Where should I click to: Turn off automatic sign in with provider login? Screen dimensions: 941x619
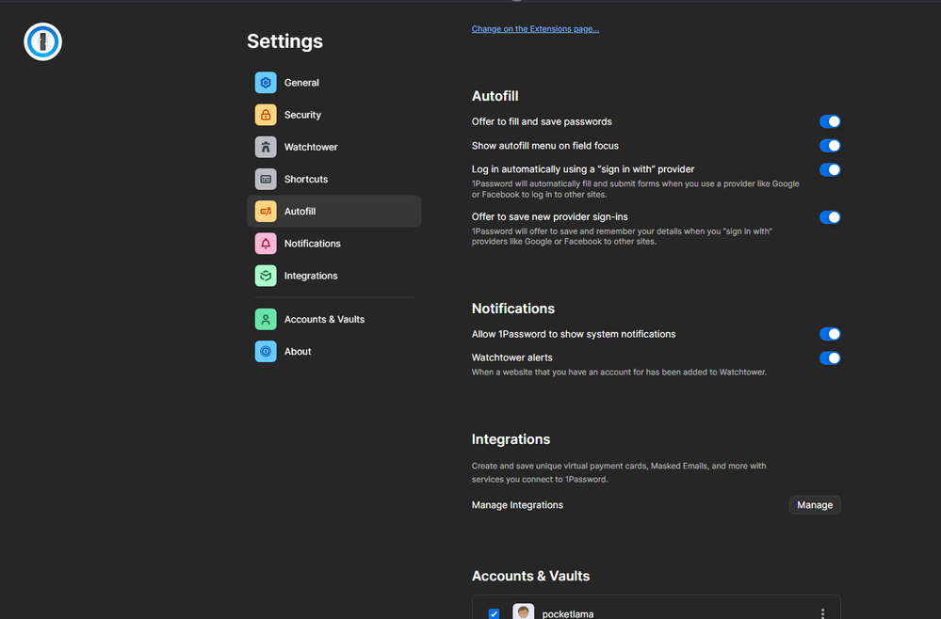click(830, 169)
